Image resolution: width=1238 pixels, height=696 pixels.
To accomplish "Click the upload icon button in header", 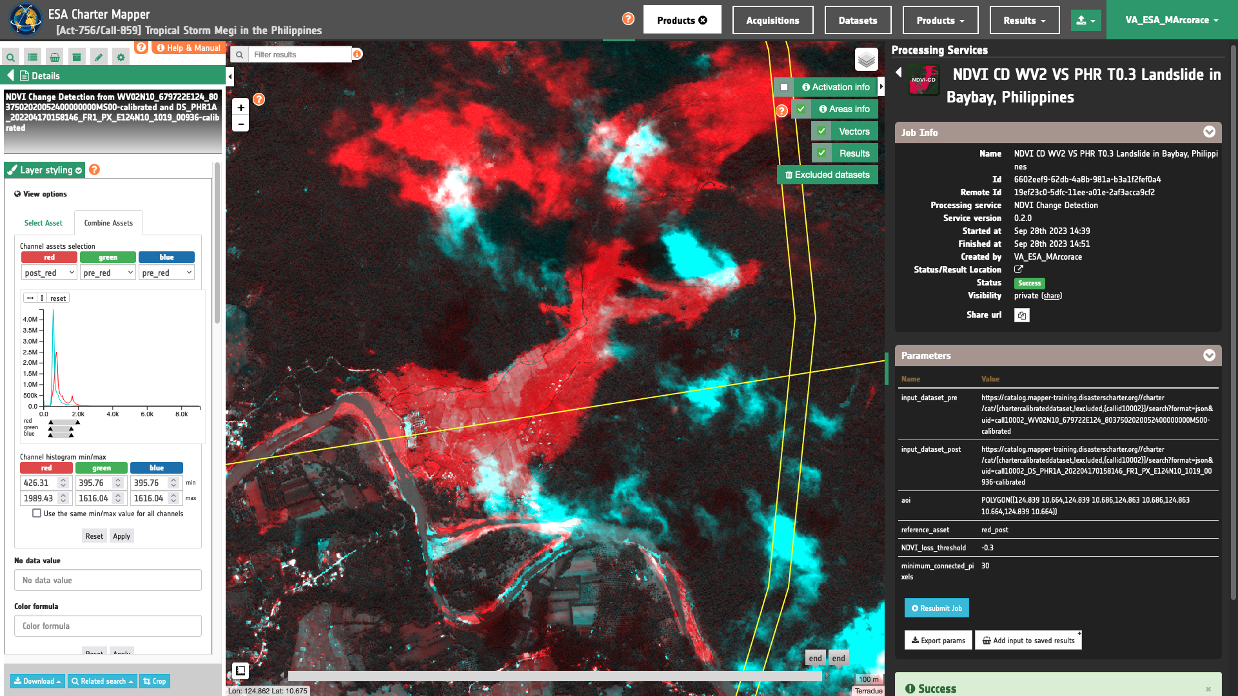I will pyautogui.click(x=1086, y=20).
